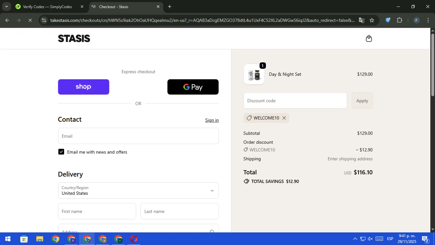Click the Discount code input field

point(295,101)
